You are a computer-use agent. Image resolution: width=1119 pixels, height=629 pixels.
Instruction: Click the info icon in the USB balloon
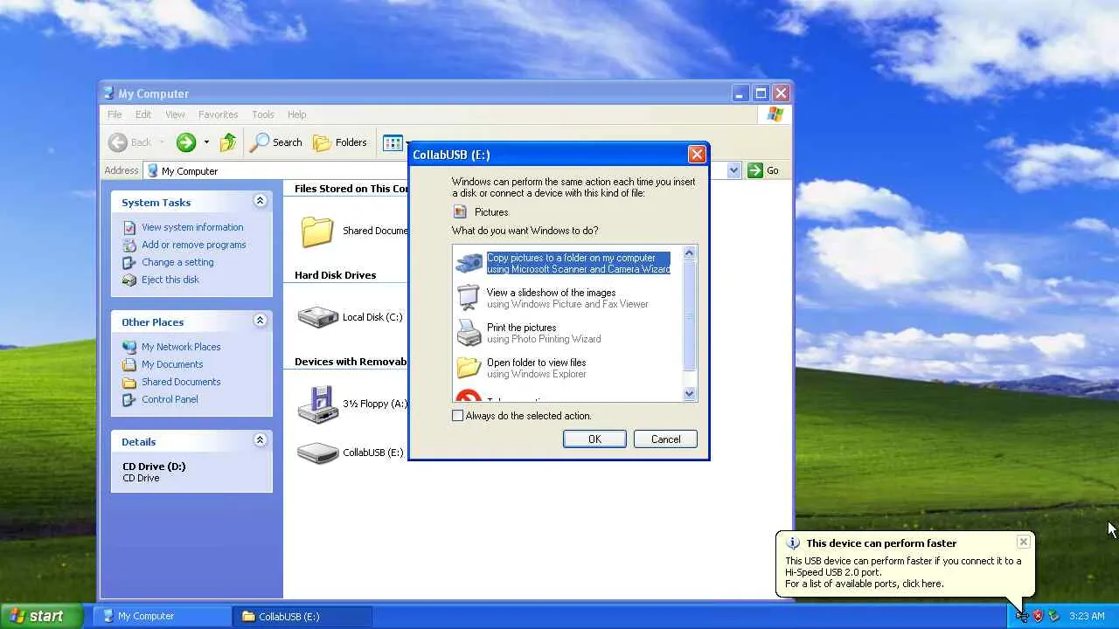coord(793,543)
